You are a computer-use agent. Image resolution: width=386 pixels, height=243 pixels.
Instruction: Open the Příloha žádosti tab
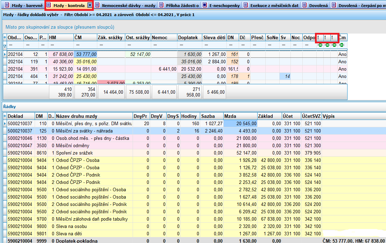182,5
